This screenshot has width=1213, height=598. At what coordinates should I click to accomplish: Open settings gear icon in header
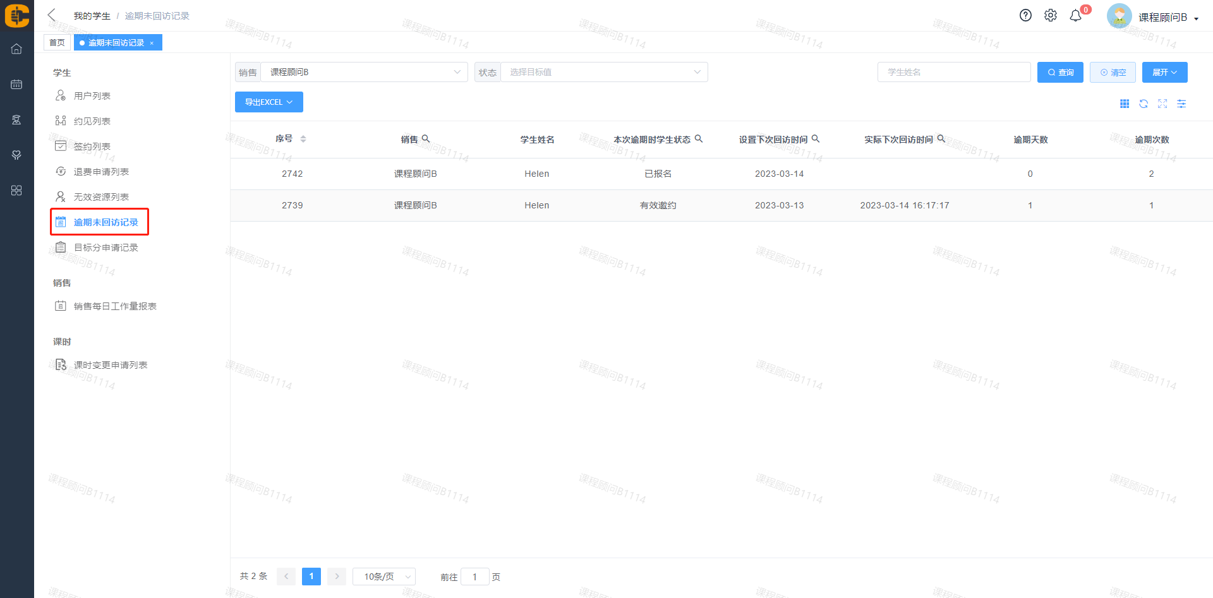point(1050,15)
